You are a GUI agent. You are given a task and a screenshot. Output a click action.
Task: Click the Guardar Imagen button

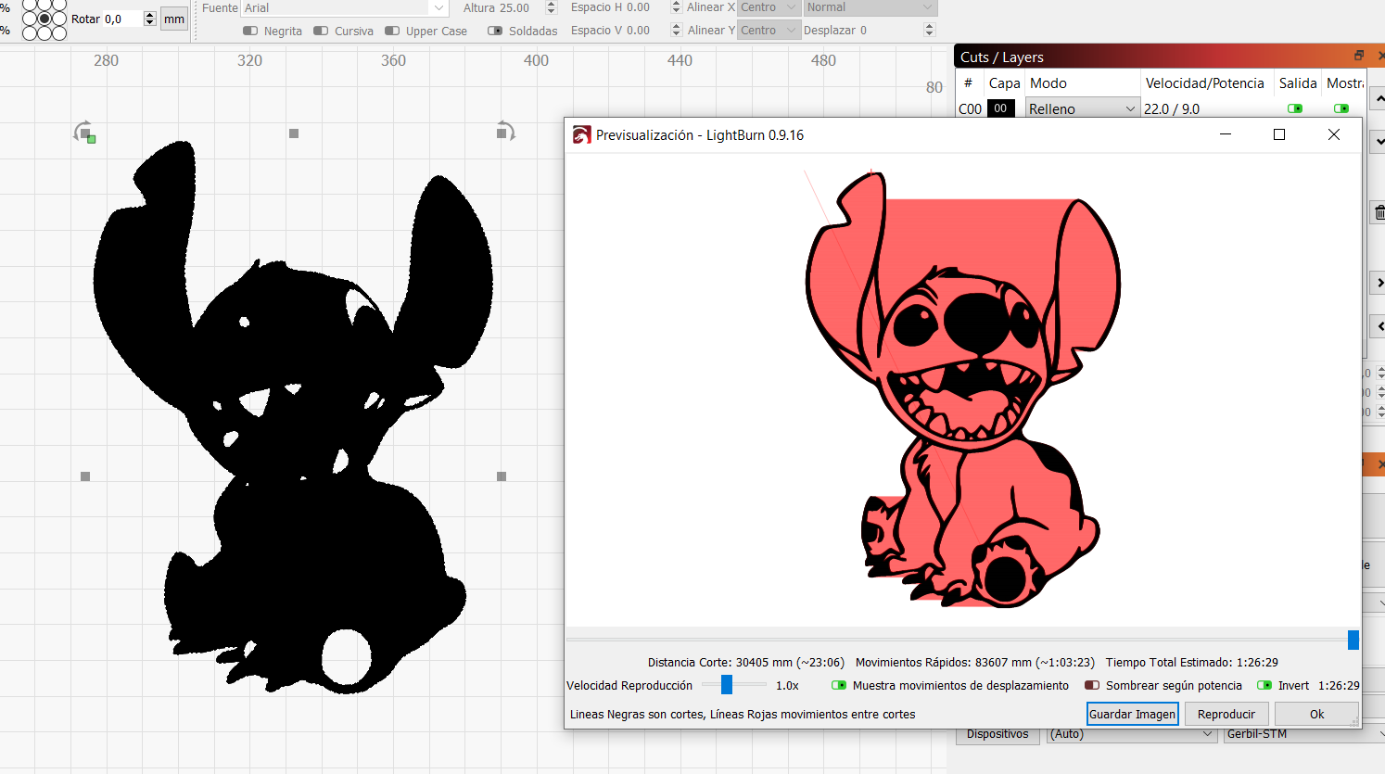click(1132, 714)
